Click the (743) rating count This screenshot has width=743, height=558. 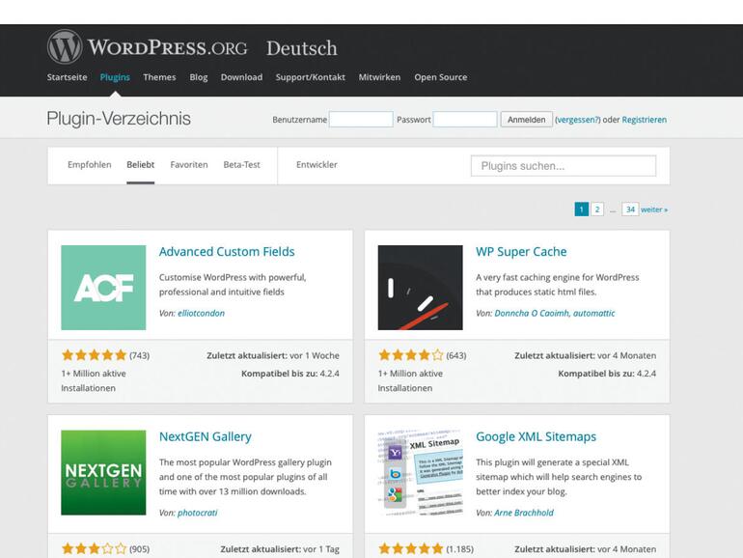point(139,355)
